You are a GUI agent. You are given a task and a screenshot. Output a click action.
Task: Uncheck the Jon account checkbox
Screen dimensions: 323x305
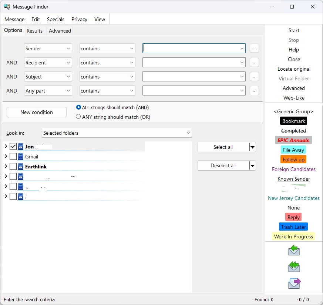pyautogui.click(x=13, y=147)
